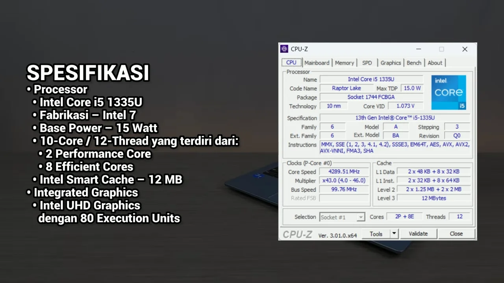This screenshot has width=504, height=283.
Task: Close CPU-Z with the title bar X
Action: (465, 49)
